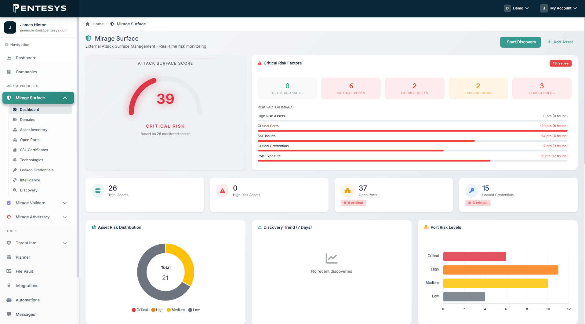Image resolution: width=585 pixels, height=324 pixels.
Task: Open the Demo workspace dropdown
Action: (x=516, y=8)
